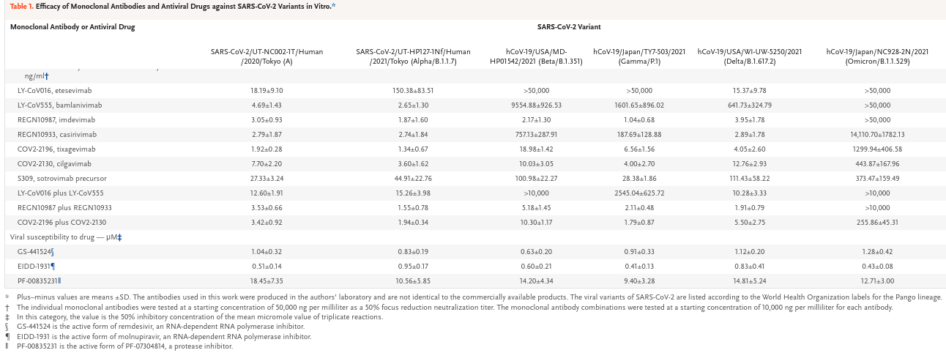The height and width of the screenshot is (353, 946).
Task: Click the "Viral susceptibility to drug" section row
Action: (65, 237)
